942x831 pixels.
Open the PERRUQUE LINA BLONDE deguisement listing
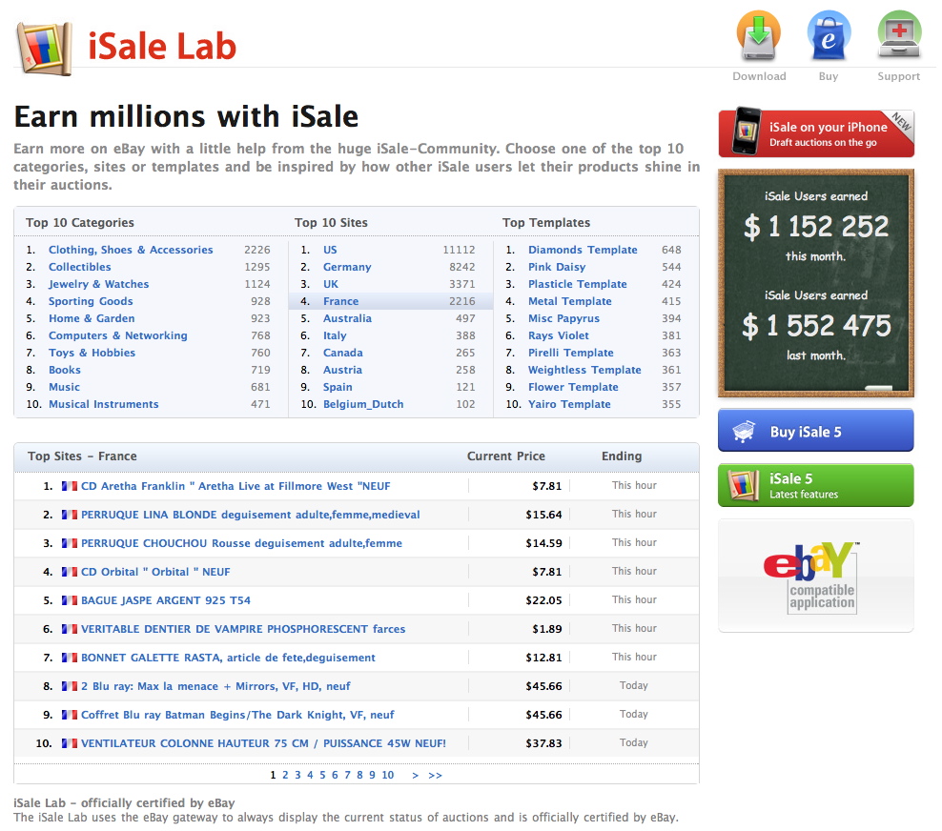(x=251, y=515)
